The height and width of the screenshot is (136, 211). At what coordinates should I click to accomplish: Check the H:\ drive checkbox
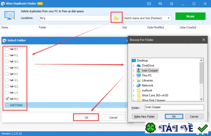point(7,67)
